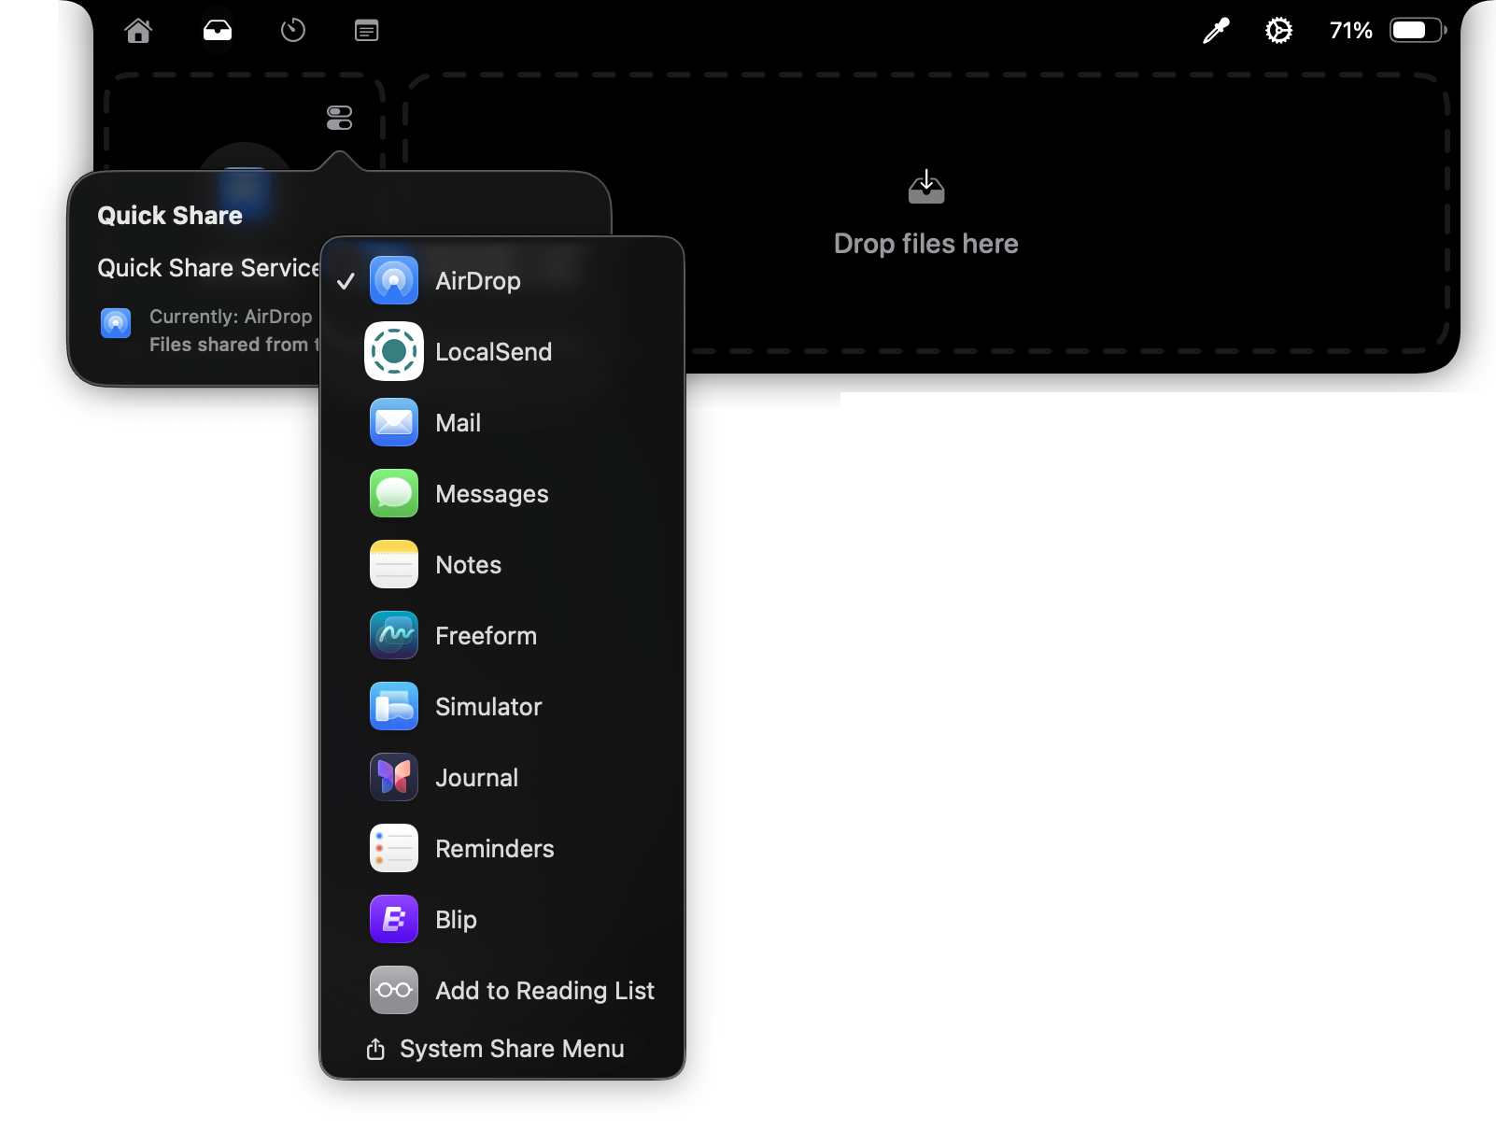Choose AirDrop from the service list
The height and width of the screenshot is (1130, 1496).
(502, 280)
